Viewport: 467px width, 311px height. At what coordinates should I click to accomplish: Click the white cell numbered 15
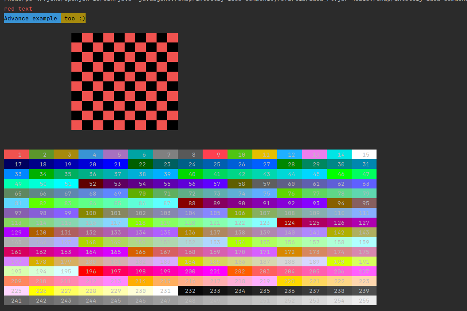(364, 154)
